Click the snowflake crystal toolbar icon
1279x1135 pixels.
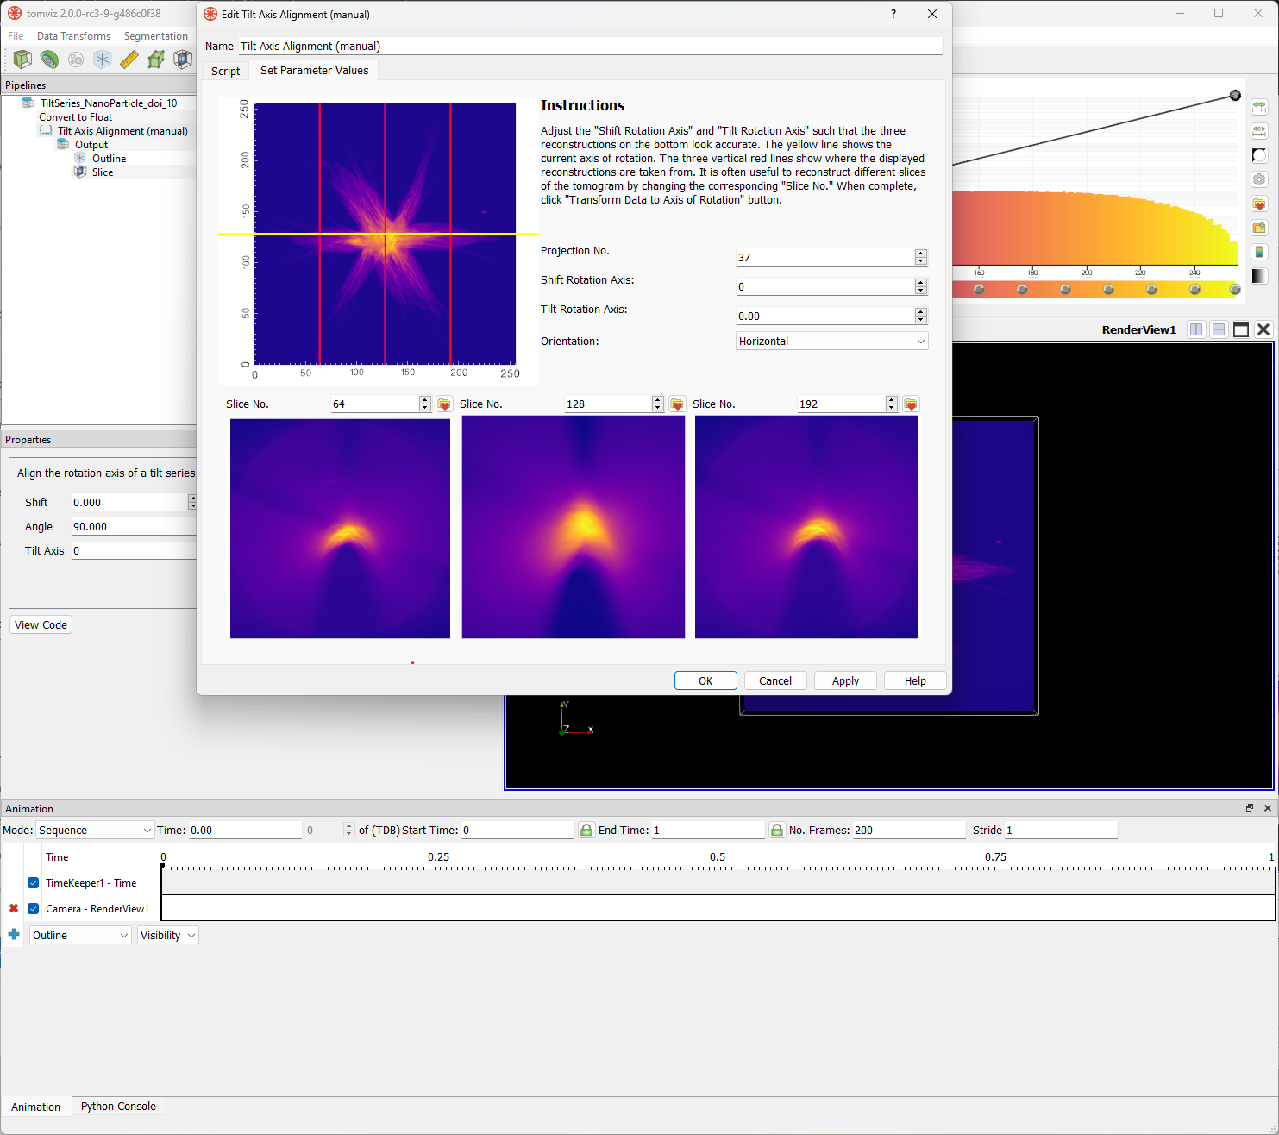pos(102,60)
